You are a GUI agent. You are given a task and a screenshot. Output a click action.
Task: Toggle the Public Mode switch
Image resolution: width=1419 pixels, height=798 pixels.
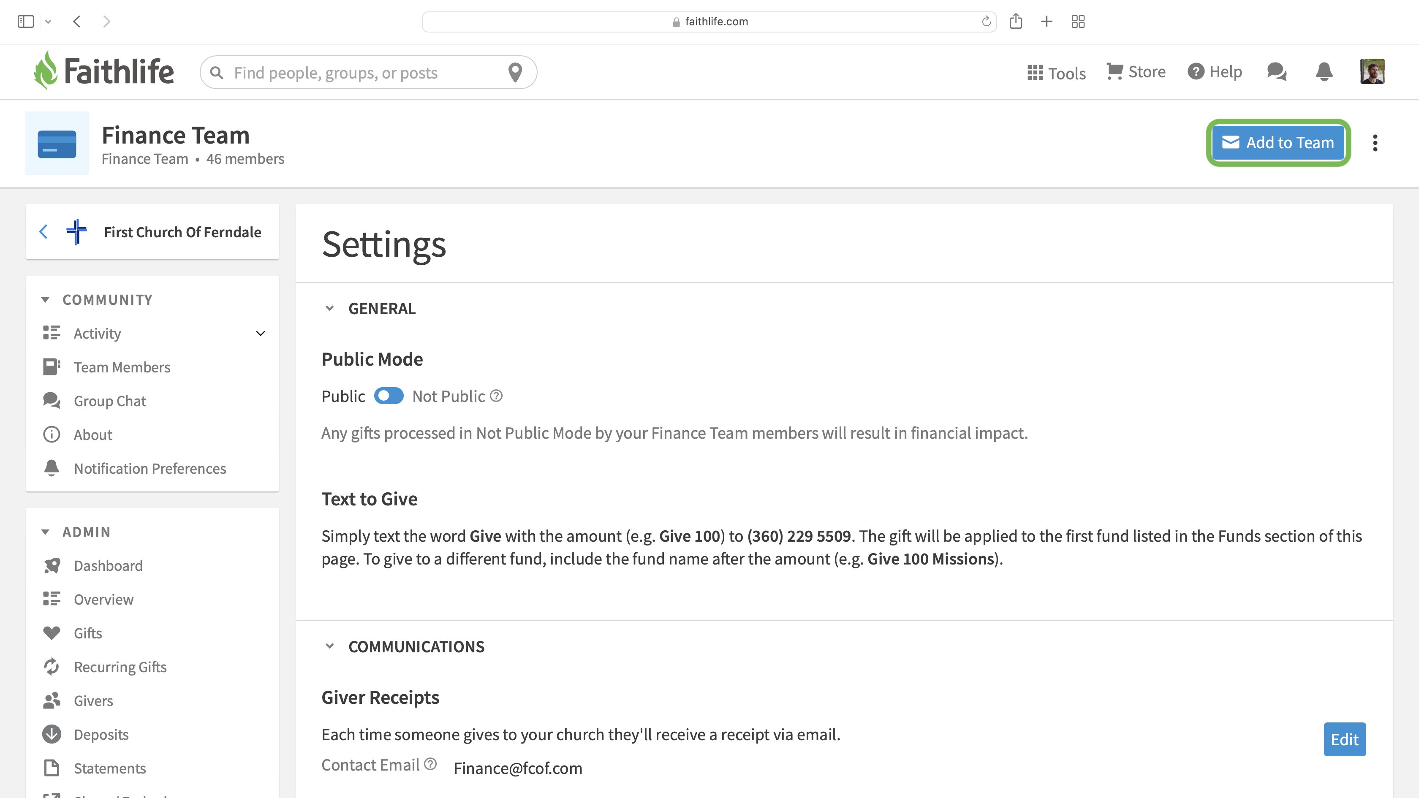389,396
